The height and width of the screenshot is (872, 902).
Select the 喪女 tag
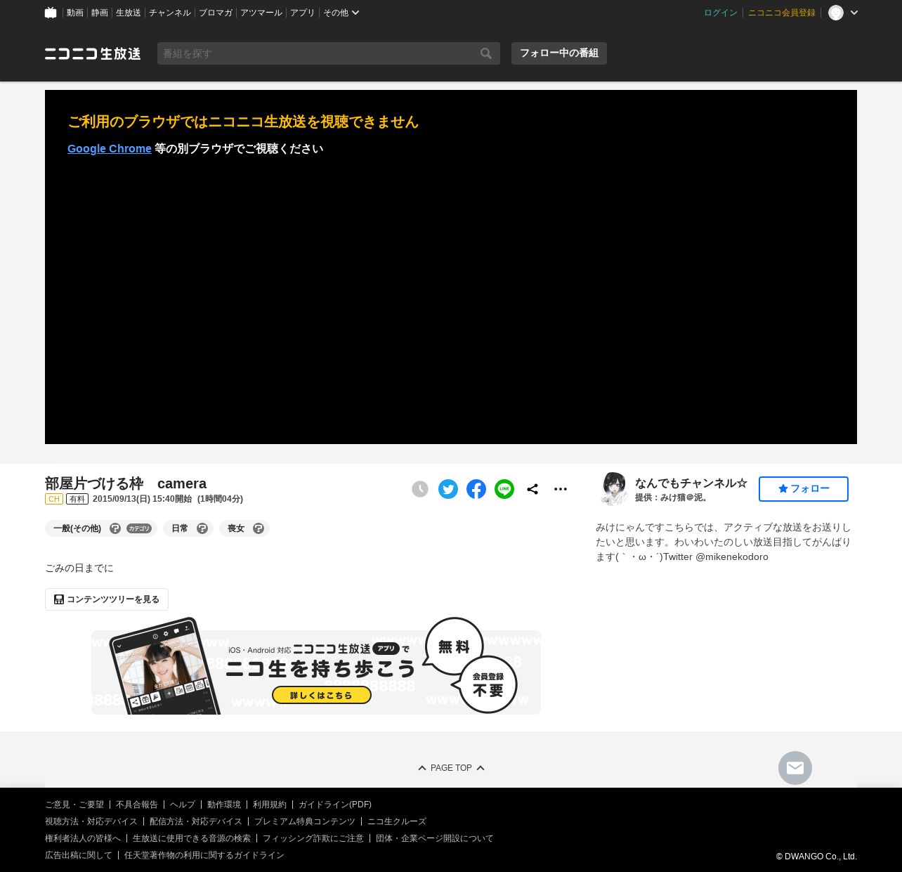pos(236,528)
